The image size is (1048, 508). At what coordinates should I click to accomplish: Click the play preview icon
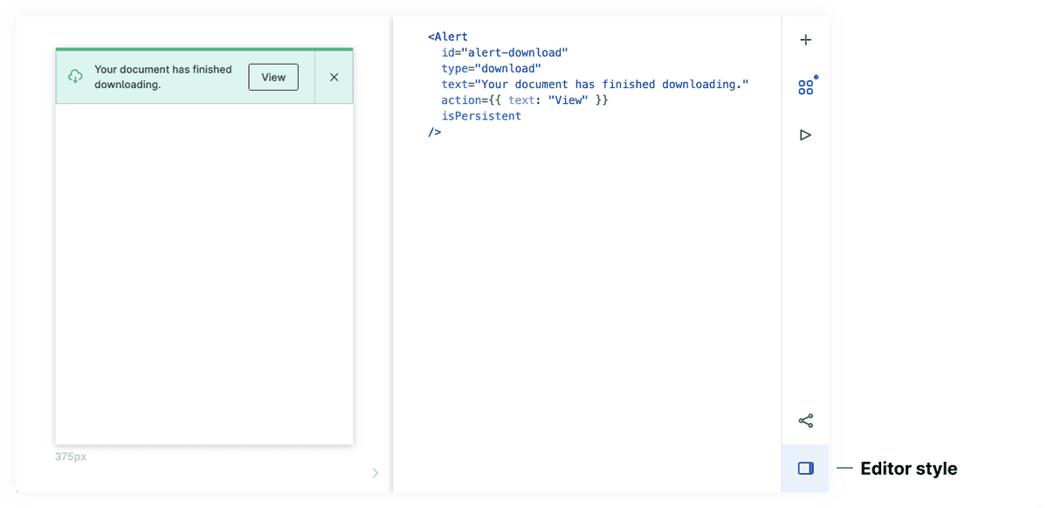(x=805, y=134)
